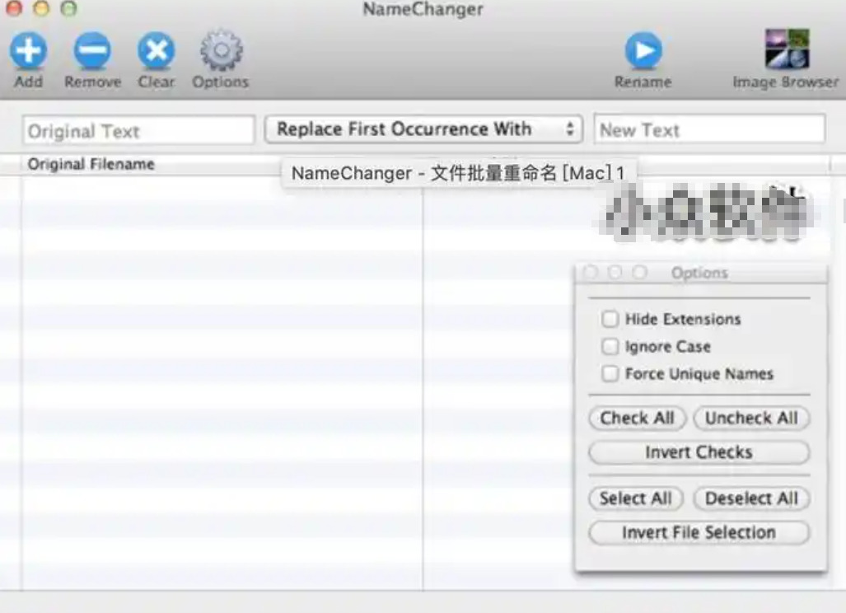The image size is (846, 613).
Task: Click the Check All button
Action: 638,419
